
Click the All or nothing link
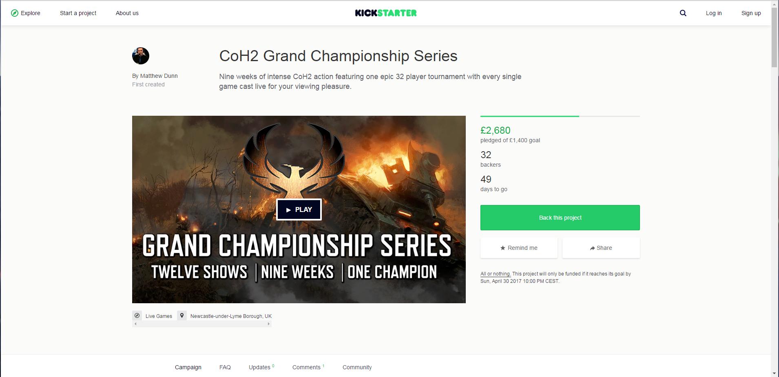pos(496,274)
